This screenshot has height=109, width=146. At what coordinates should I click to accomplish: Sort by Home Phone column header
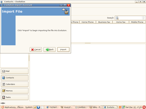point(88,22)
